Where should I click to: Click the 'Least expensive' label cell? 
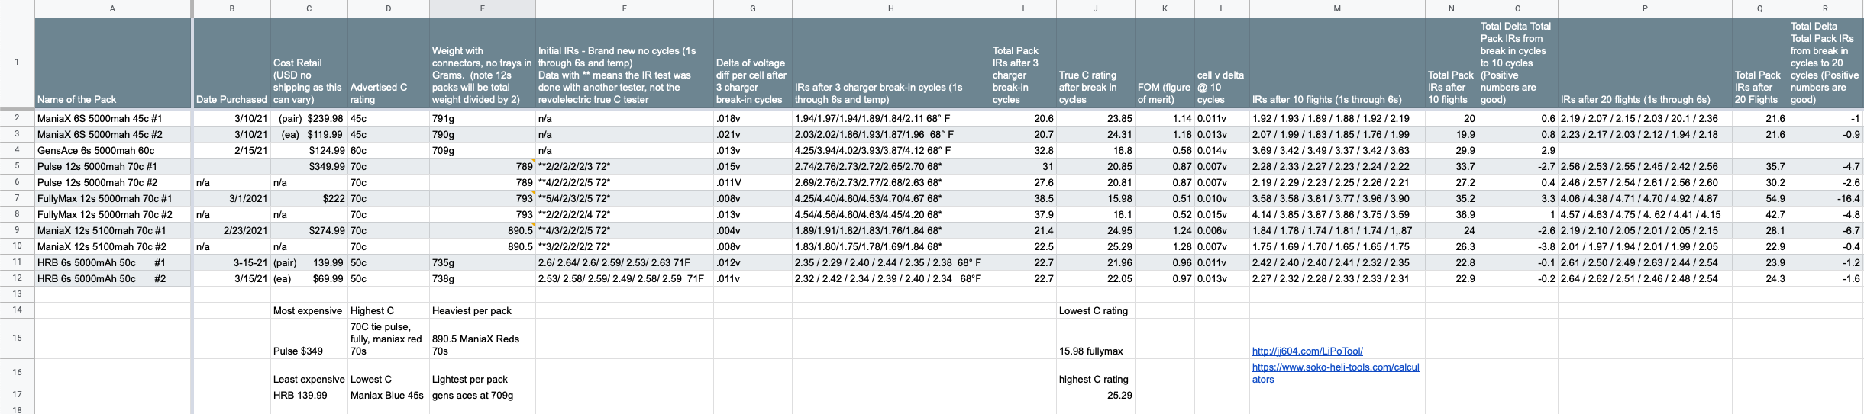pos(309,373)
